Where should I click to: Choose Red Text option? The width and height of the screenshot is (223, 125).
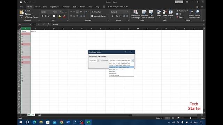tap(121, 71)
